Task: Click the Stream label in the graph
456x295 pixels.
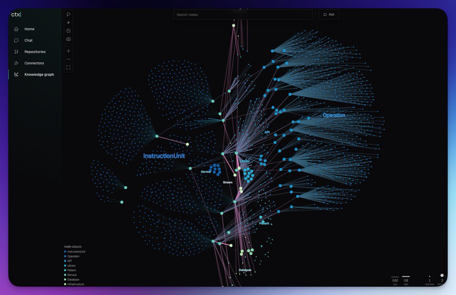Action: (228, 182)
